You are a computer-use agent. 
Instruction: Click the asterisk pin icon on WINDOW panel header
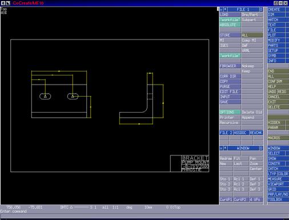(225, 148)
